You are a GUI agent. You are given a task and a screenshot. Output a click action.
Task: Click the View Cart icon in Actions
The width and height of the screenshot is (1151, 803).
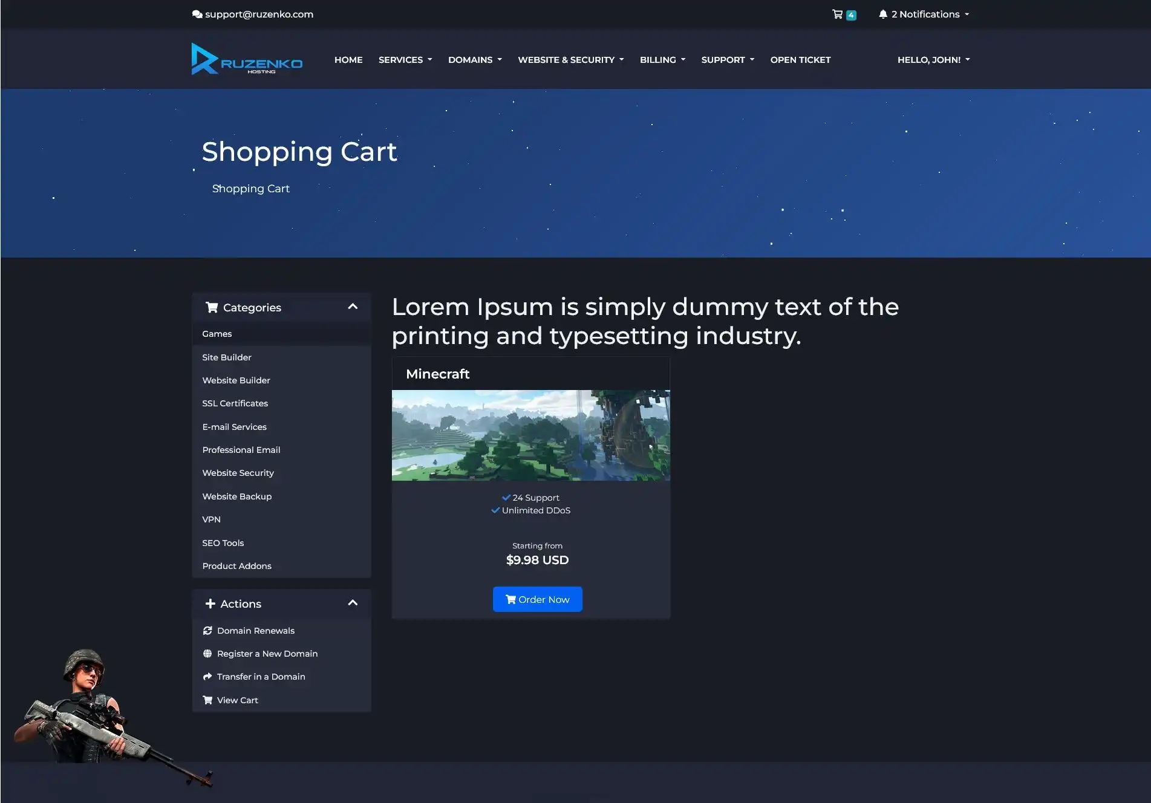click(x=207, y=700)
